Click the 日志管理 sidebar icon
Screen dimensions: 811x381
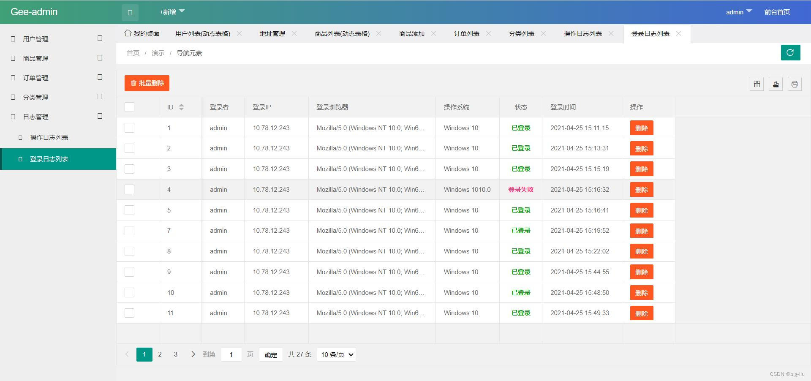pyautogui.click(x=13, y=117)
